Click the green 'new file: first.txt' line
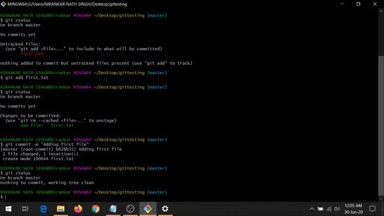Viewport: 384px width, 216px height. [47, 125]
